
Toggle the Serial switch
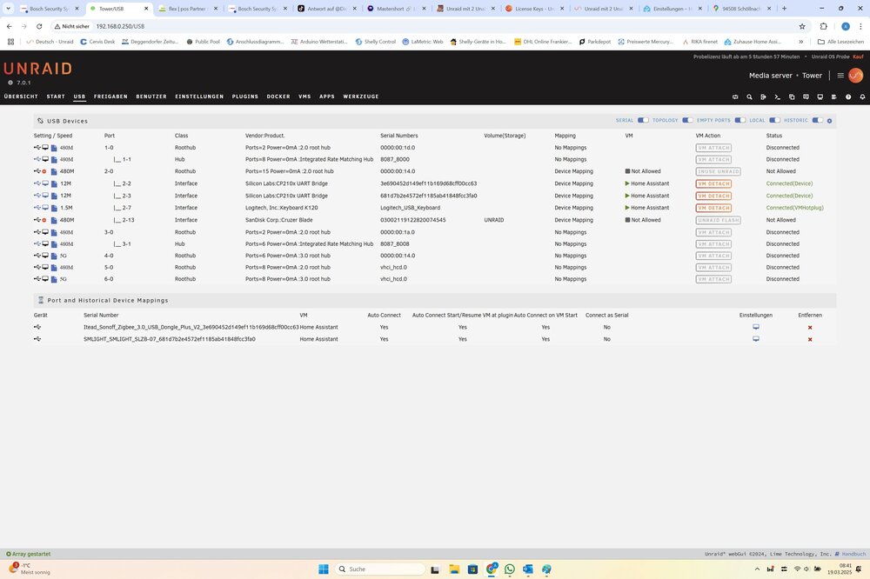pyautogui.click(x=643, y=120)
